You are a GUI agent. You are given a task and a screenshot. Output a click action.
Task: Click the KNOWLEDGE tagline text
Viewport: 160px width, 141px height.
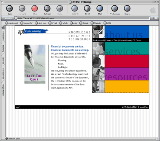tap(80, 32)
